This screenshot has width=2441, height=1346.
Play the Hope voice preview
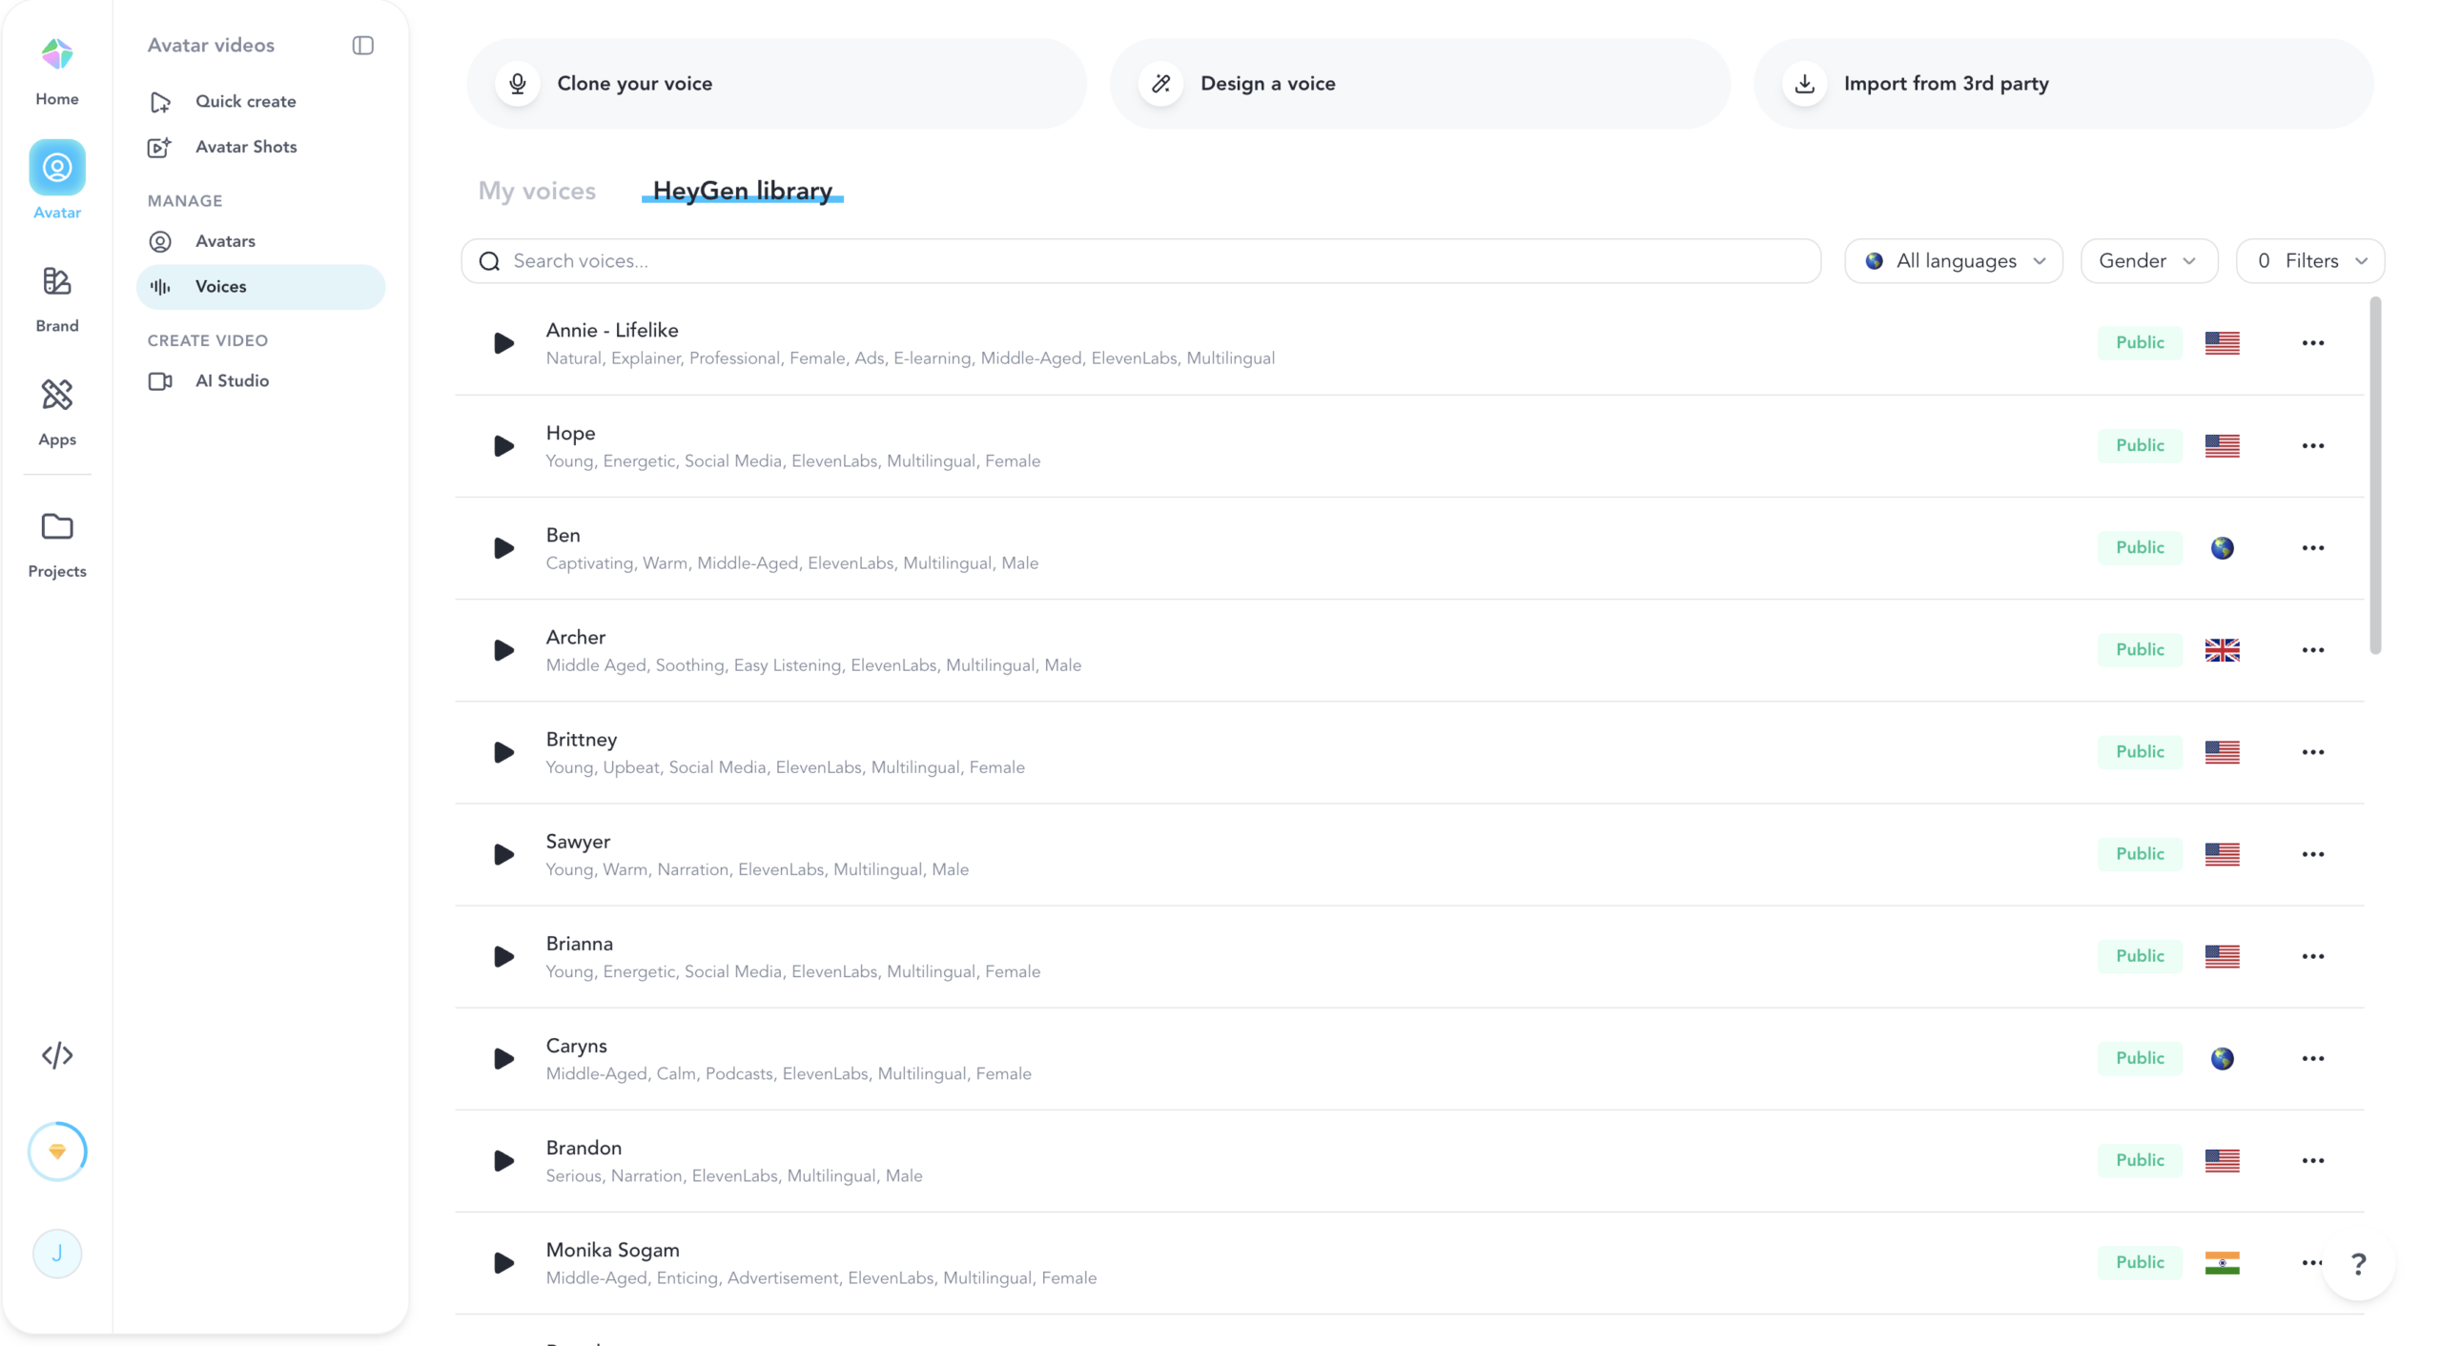[503, 446]
